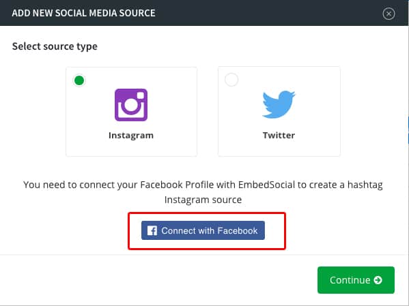The width and height of the screenshot is (409, 306).
Task: Choose the Twitter source card
Action: 279,112
